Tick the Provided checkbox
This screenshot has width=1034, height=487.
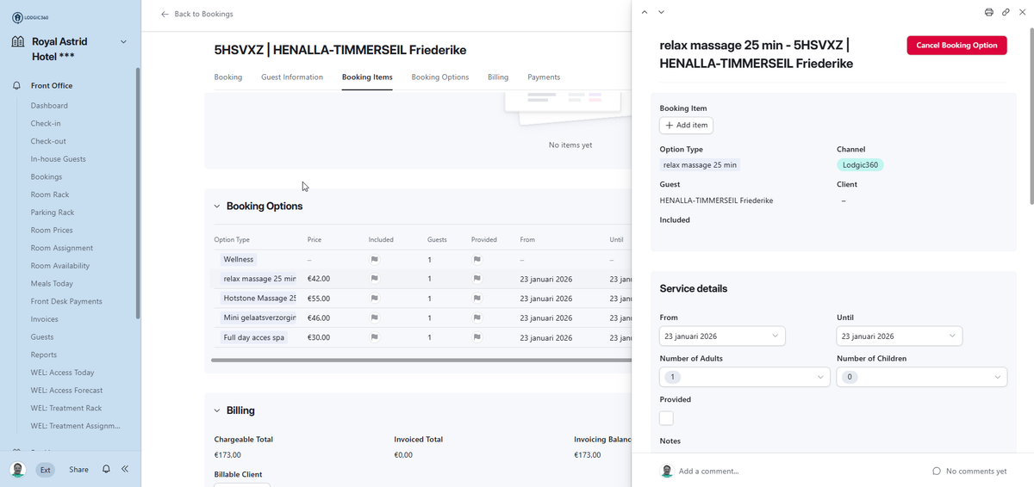(x=666, y=418)
